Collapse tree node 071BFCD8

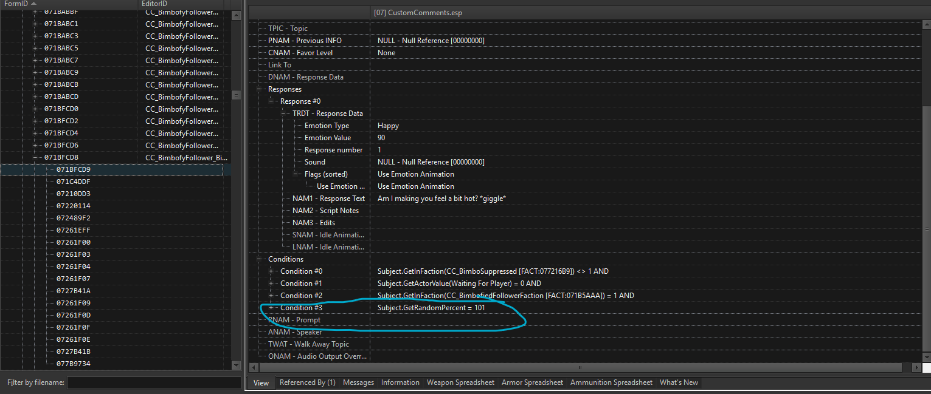point(35,157)
